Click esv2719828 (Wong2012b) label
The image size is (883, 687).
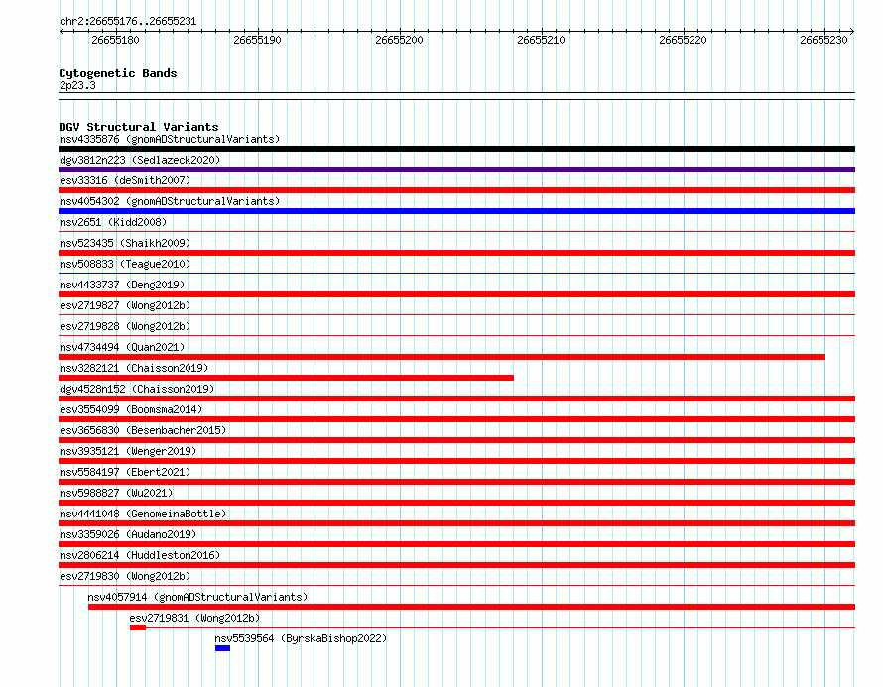click(x=125, y=326)
